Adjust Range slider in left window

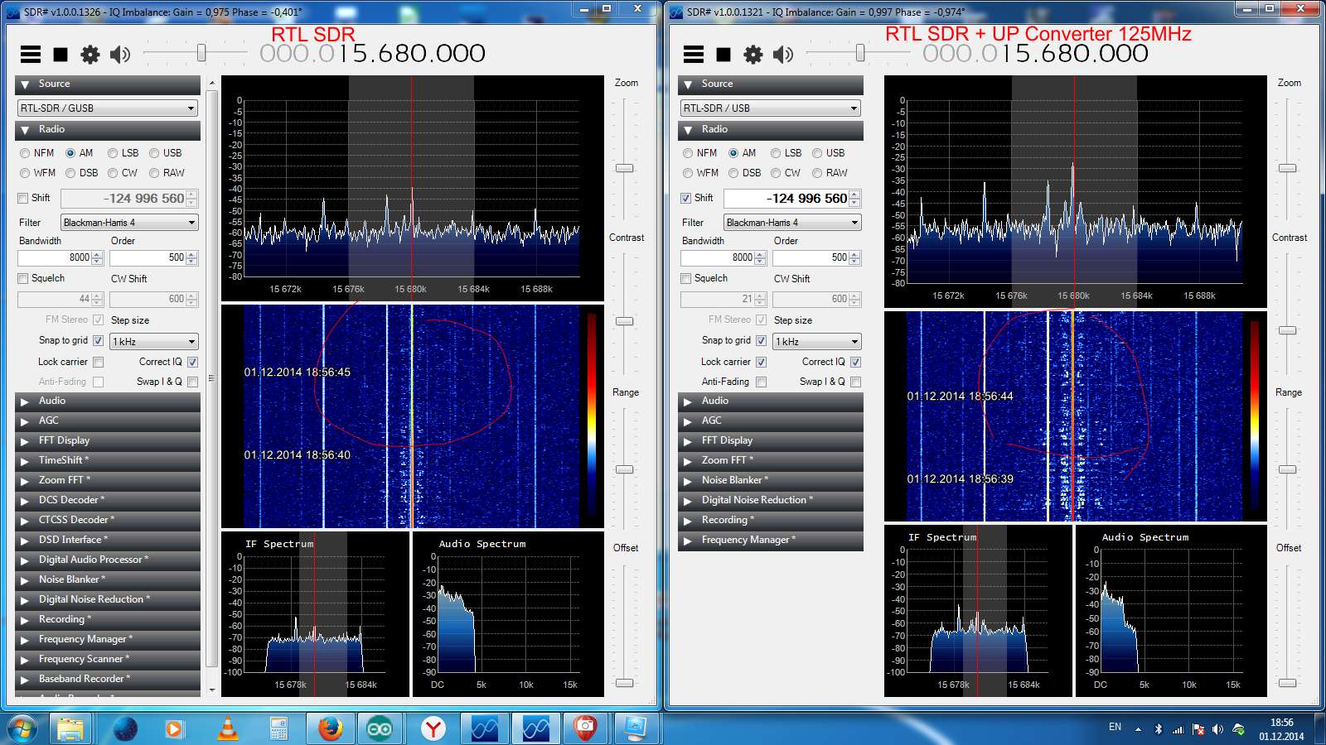point(624,469)
